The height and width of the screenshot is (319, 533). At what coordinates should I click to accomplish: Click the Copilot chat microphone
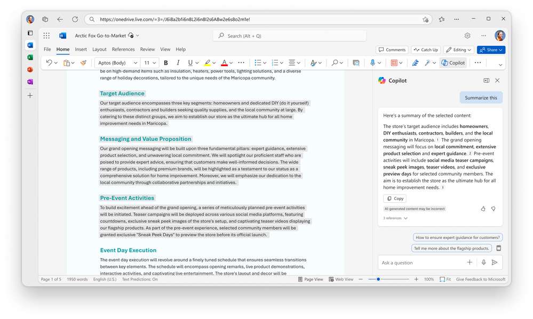point(483,262)
